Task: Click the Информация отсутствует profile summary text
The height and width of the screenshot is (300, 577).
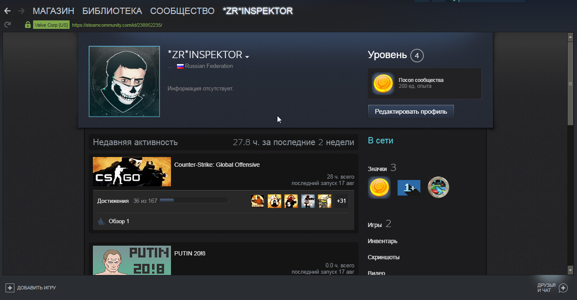Action: 200,89
